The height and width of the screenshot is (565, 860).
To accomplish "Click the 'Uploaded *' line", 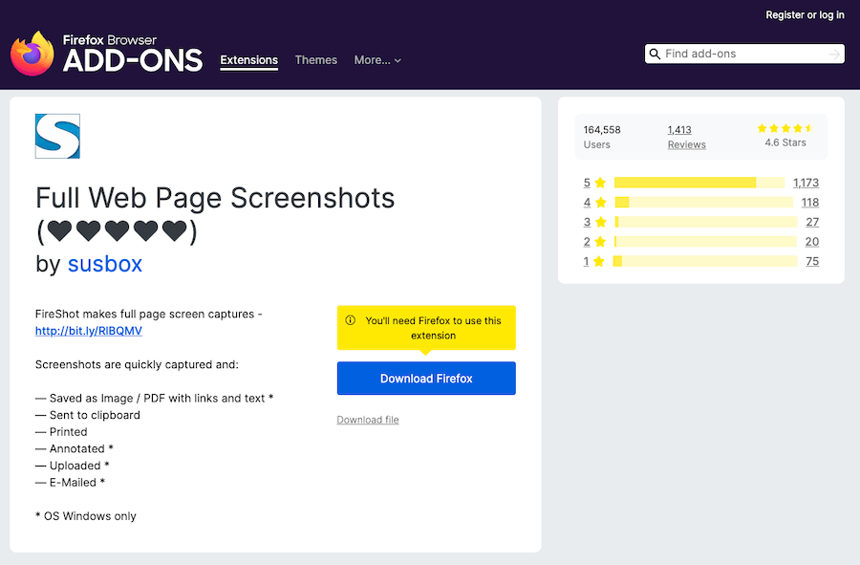I will pos(73,466).
